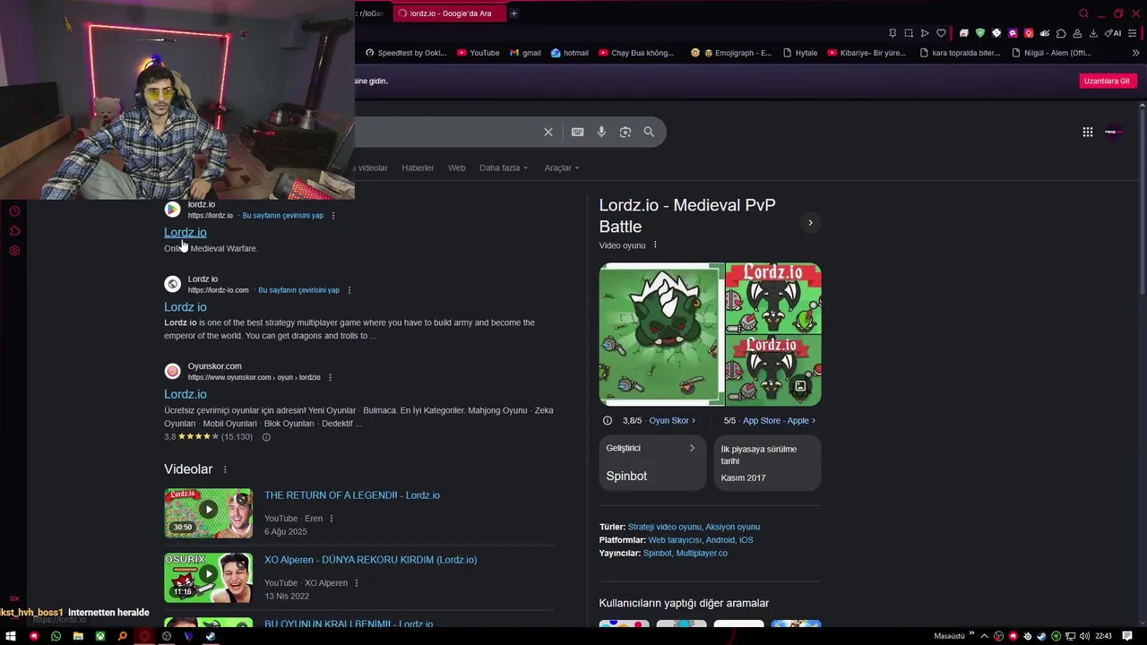Open the browser downloads icon

(x=1093, y=33)
